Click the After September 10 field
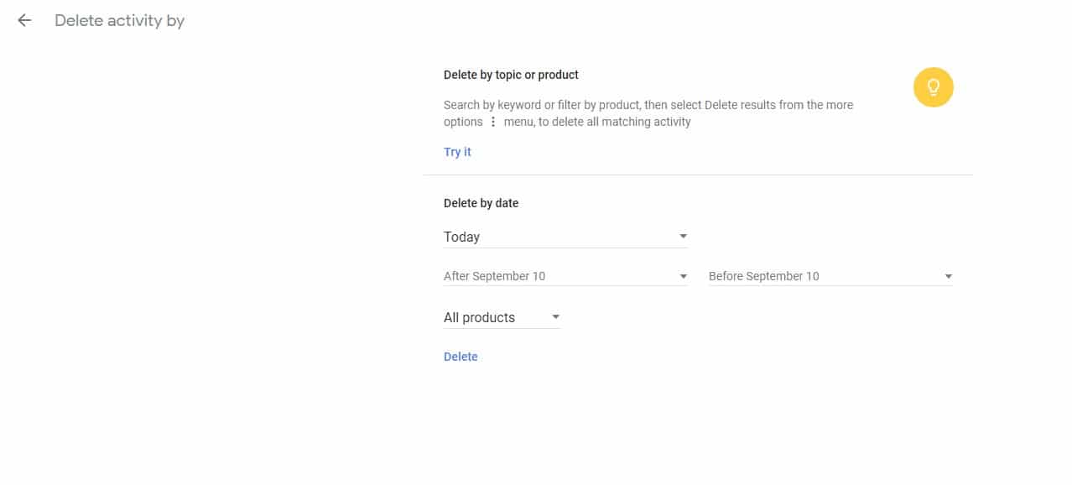The image size is (1072, 485). coord(554,276)
